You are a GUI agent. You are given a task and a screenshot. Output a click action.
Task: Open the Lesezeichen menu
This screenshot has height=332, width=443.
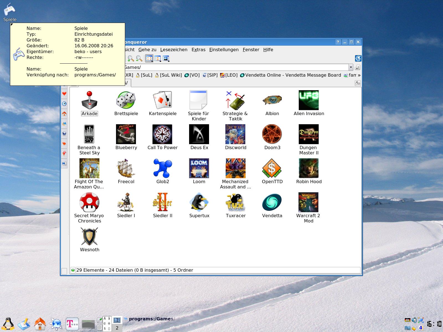coord(174,50)
